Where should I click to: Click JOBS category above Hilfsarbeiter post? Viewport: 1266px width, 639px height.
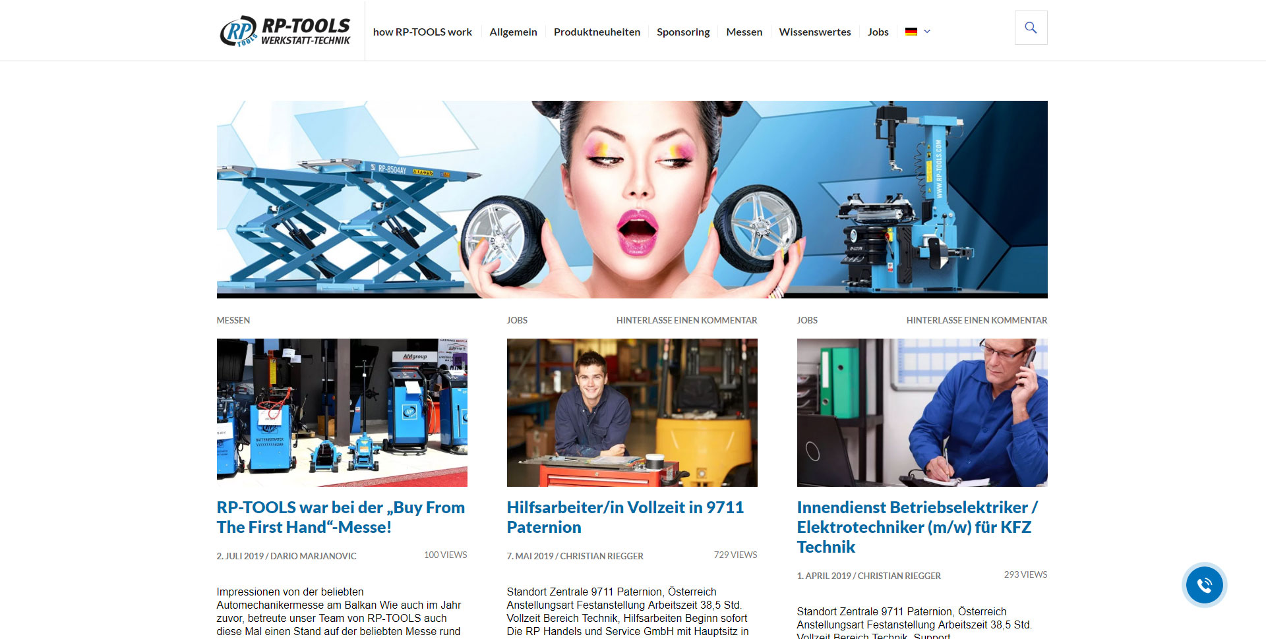point(517,320)
